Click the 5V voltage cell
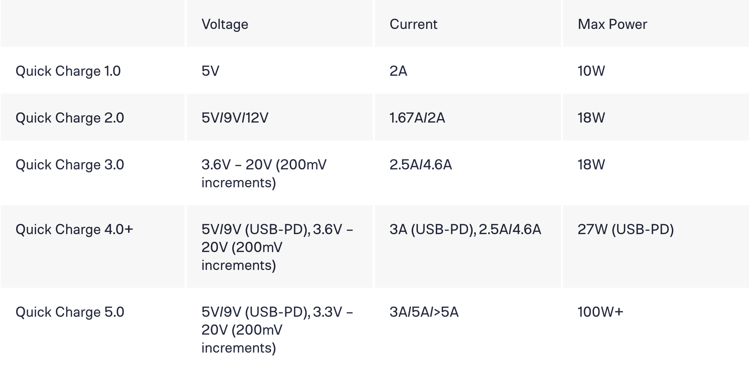The height and width of the screenshot is (367, 749). click(x=210, y=71)
